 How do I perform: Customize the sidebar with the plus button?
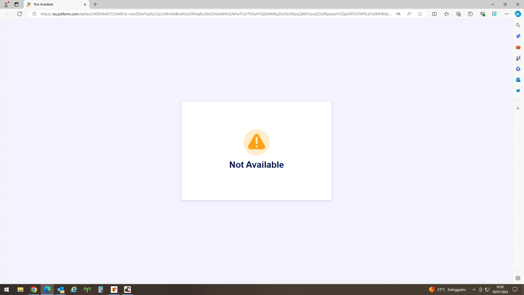point(518,108)
